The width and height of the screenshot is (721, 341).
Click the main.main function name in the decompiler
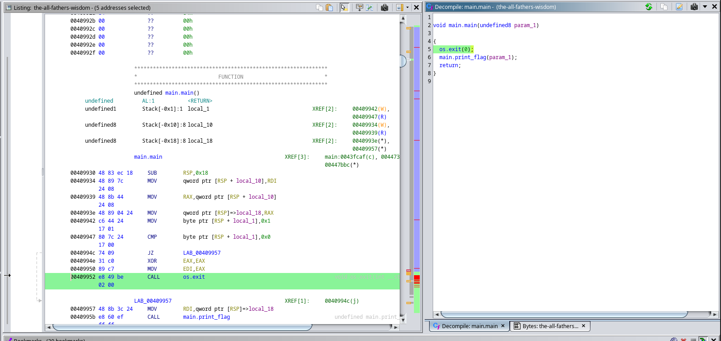tap(463, 25)
